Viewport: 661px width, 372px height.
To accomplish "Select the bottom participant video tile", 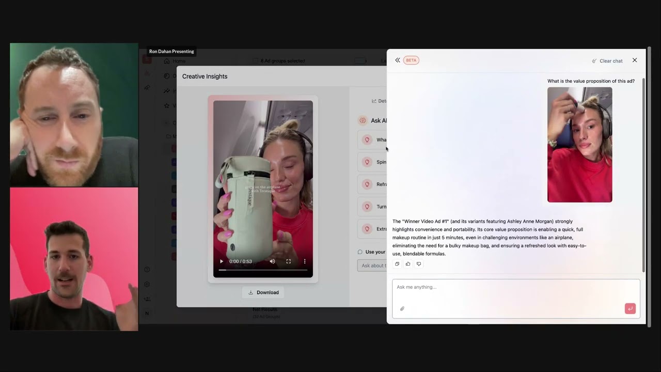I will point(74,259).
